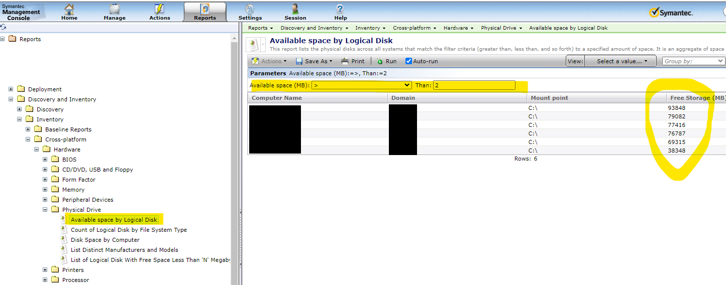726x285 pixels.
Task: Expand the Baseline Reports node
Action: click(28, 129)
